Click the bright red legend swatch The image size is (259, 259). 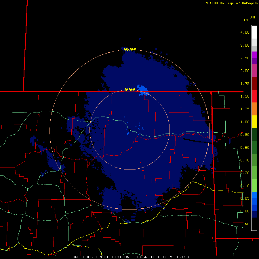click(x=254, y=96)
